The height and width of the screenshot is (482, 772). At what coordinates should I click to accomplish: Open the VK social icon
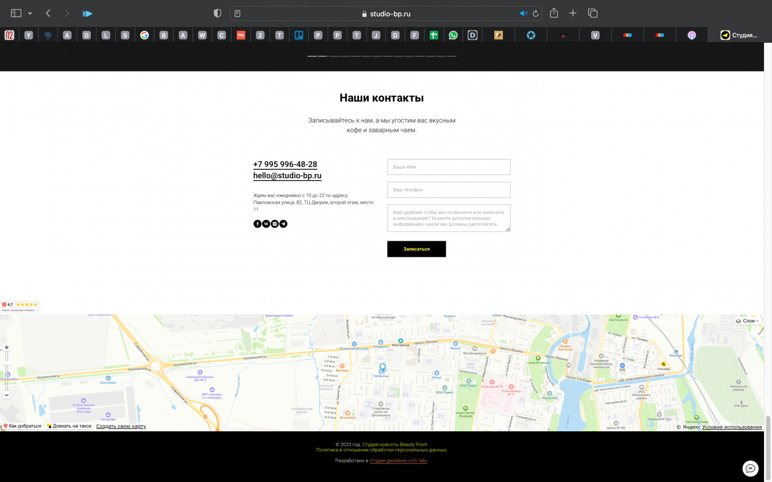tap(266, 224)
